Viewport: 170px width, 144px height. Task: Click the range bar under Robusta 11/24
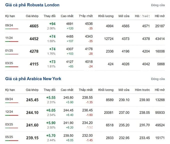(x=12, y=41)
